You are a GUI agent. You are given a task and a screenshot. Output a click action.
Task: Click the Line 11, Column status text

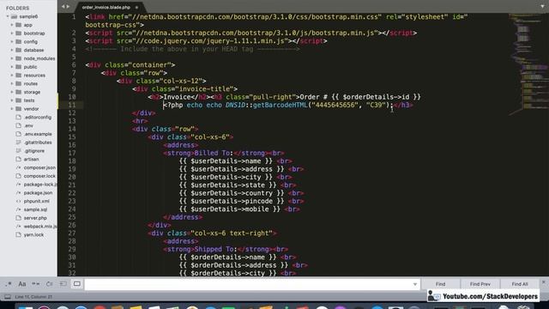click(x=33, y=297)
